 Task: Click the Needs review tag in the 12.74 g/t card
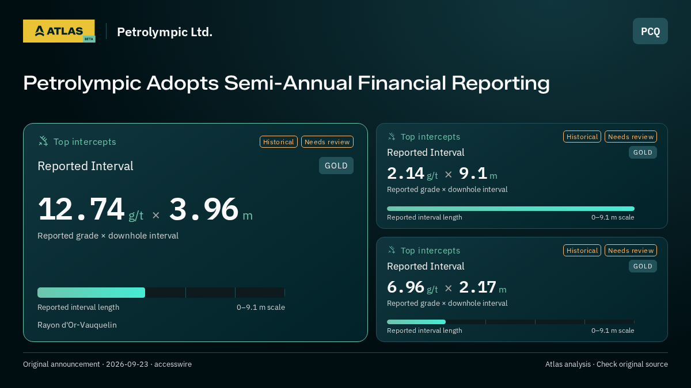tap(327, 141)
